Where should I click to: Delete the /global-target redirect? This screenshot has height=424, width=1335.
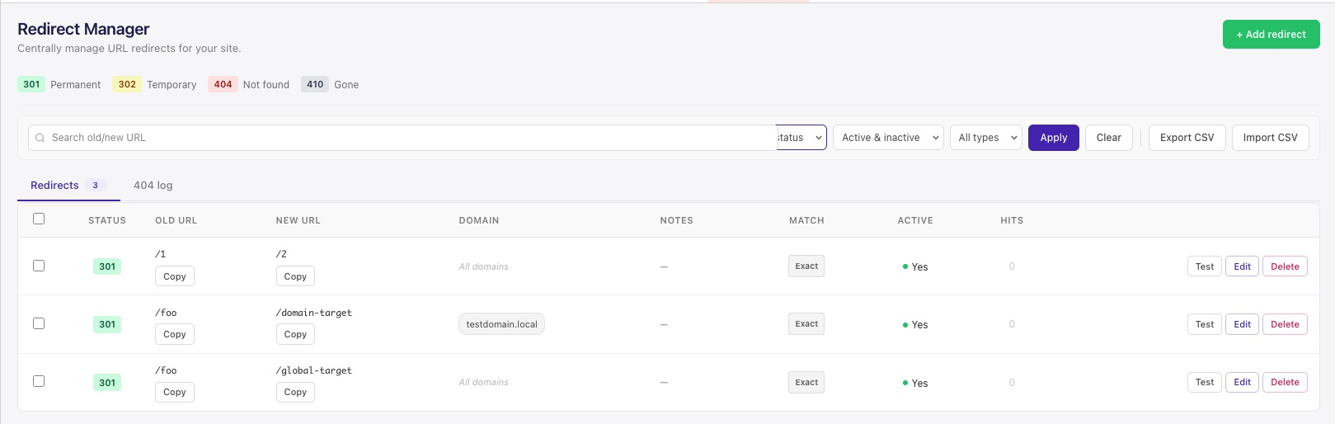coord(1285,382)
